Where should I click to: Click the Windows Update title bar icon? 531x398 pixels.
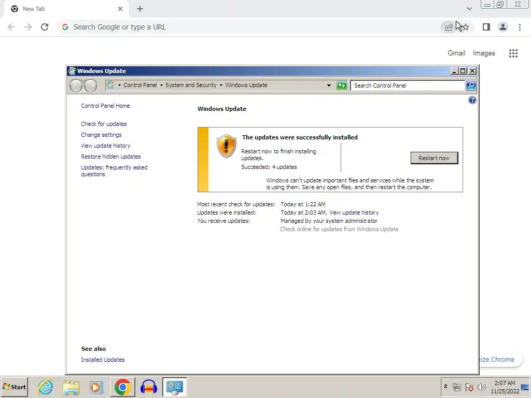click(72, 70)
